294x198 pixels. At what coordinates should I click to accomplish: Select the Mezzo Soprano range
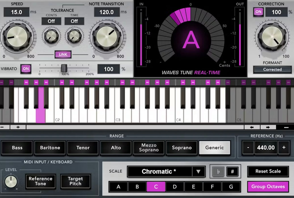pyautogui.click(x=149, y=148)
